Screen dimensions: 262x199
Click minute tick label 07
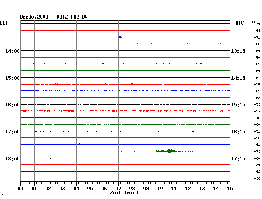(118, 189)
